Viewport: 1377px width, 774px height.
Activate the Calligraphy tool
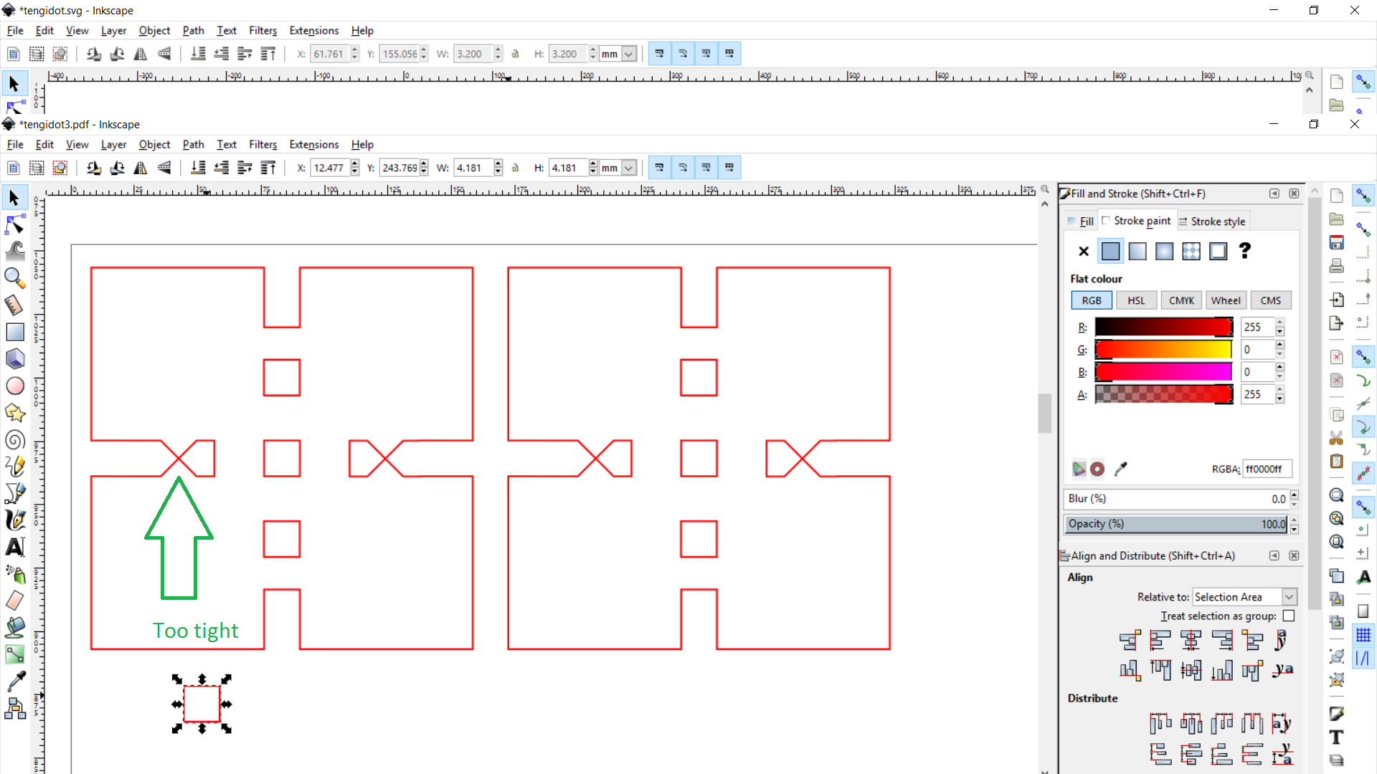point(14,520)
